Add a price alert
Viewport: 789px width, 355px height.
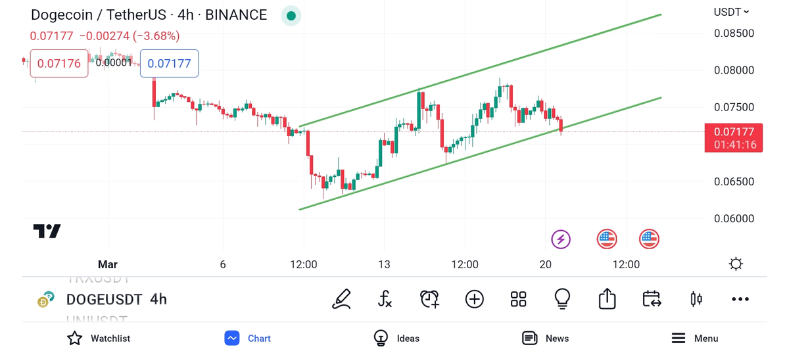(x=429, y=299)
